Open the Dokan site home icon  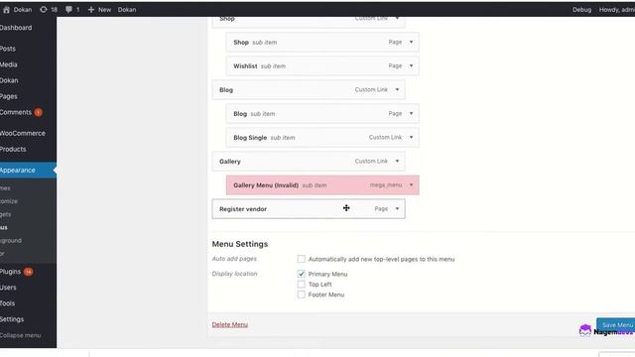[x=6, y=9]
